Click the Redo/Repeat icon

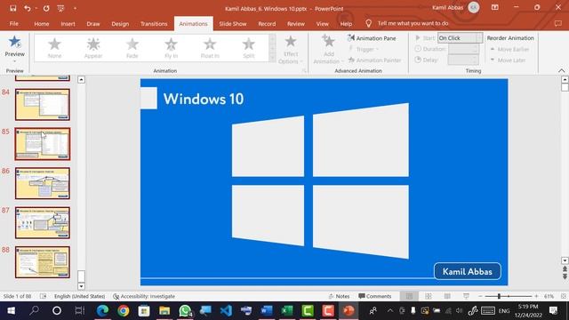click(46, 8)
